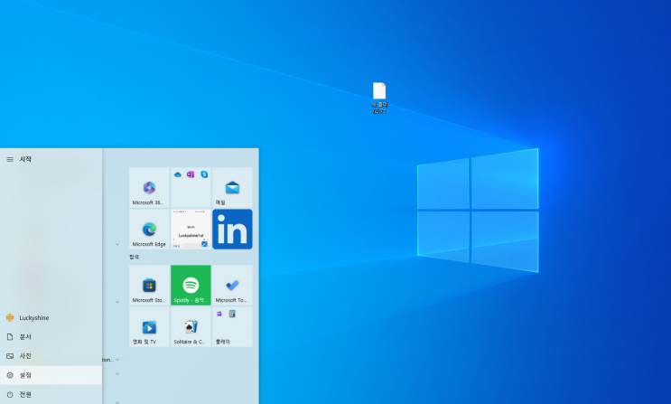The height and width of the screenshot is (404, 671).
Task: Open the Mail (메일) tile
Action: click(232, 188)
